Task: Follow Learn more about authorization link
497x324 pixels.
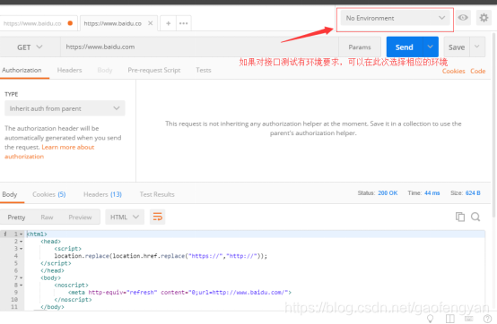Action: 49,152
